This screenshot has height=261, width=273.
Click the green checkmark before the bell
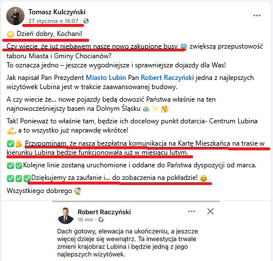[x=10, y=144]
